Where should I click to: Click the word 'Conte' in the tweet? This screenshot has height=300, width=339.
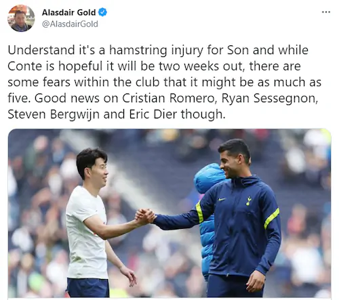click(24, 66)
